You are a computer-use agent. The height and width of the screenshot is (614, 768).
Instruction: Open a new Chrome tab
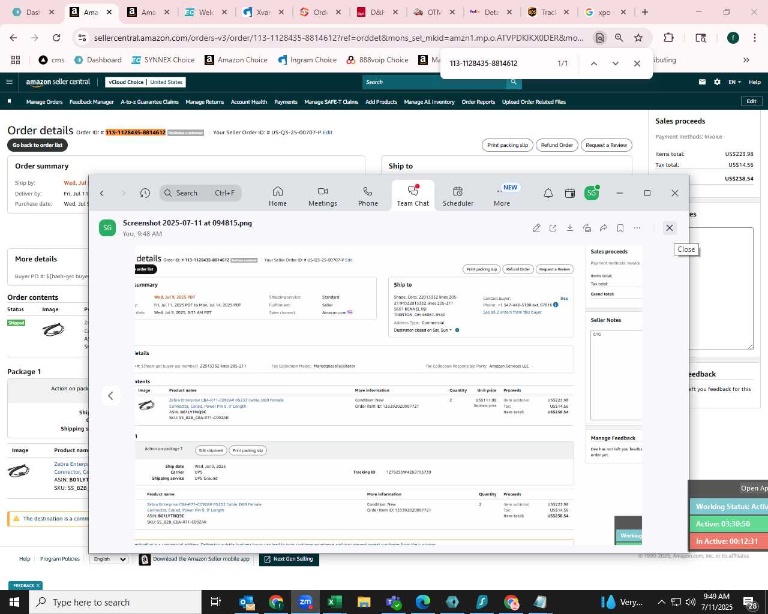tap(645, 12)
